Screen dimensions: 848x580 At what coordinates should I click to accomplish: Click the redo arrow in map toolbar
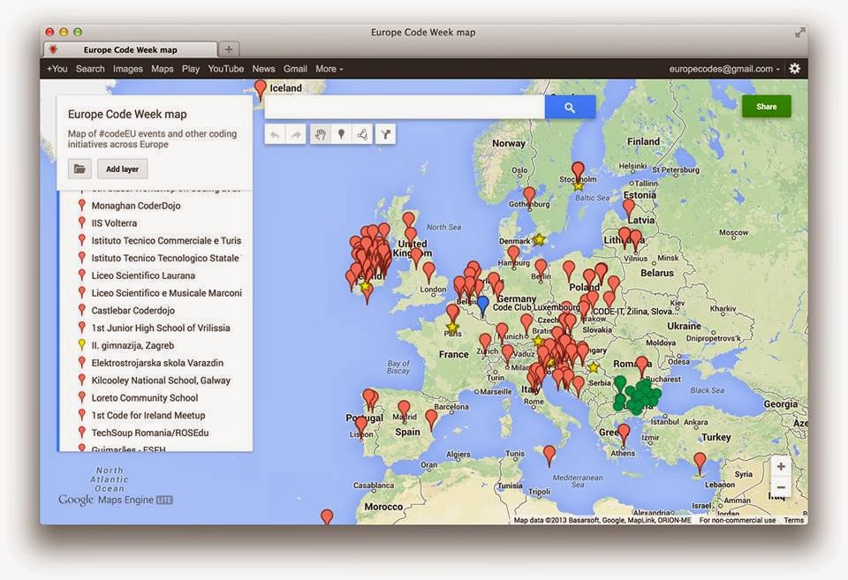click(296, 134)
